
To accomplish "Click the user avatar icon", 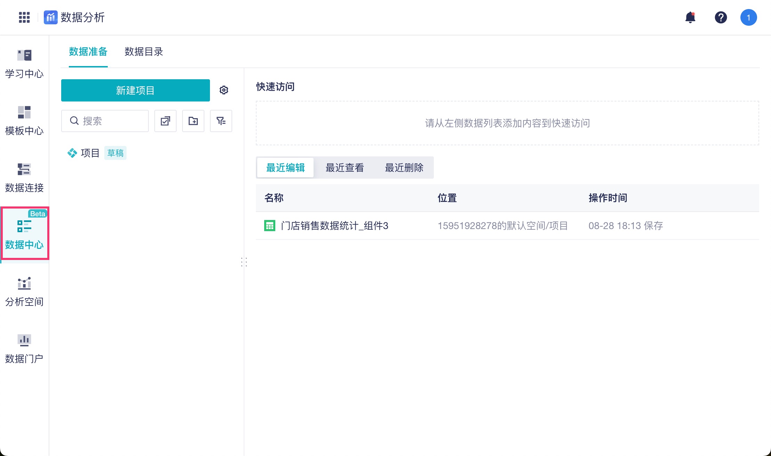I will pos(748,17).
